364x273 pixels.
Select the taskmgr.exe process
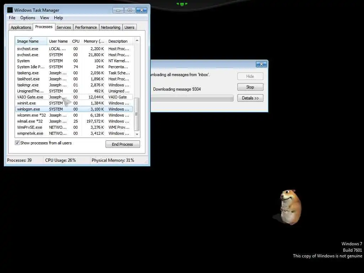74,85
